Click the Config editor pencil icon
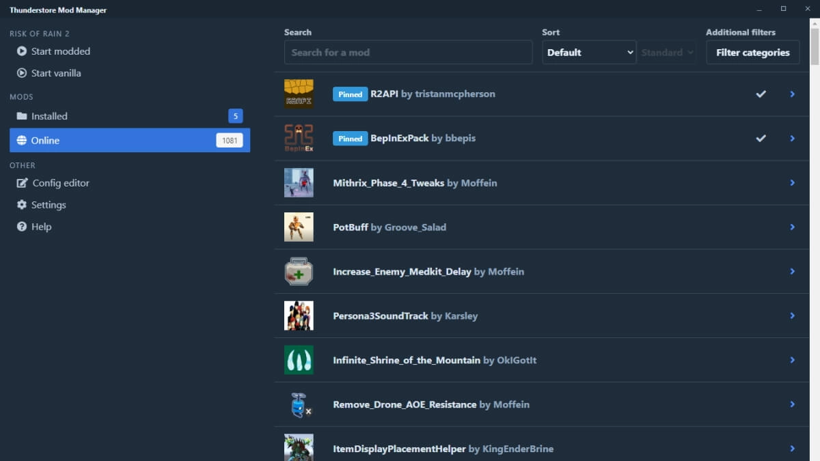The image size is (820, 461). (22, 183)
